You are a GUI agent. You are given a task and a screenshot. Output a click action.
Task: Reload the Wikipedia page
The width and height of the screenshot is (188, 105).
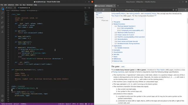click(103, 10)
